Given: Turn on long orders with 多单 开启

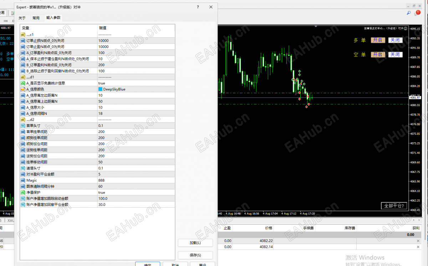Looking at the screenshot, I should pyautogui.click(x=378, y=40).
